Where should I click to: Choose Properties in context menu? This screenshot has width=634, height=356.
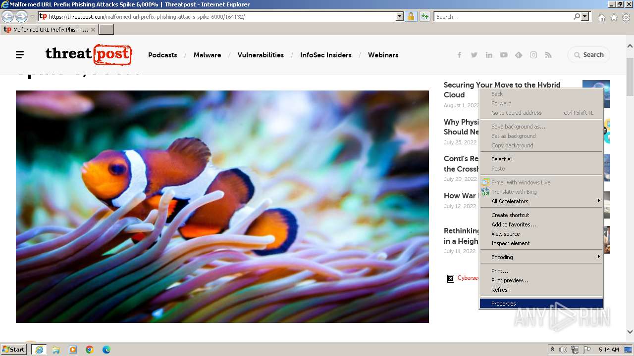click(x=541, y=304)
